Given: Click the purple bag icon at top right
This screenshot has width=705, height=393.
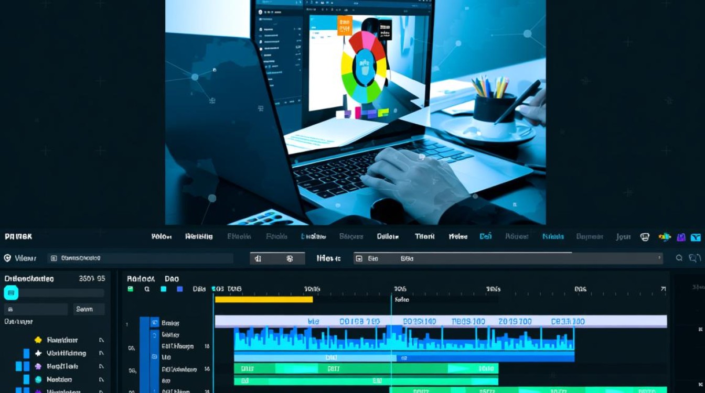Looking at the screenshot, I should (681, 237).
